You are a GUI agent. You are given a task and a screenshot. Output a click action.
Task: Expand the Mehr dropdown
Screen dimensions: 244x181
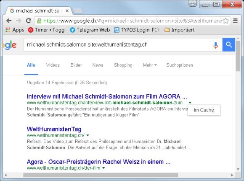(150, 65)
